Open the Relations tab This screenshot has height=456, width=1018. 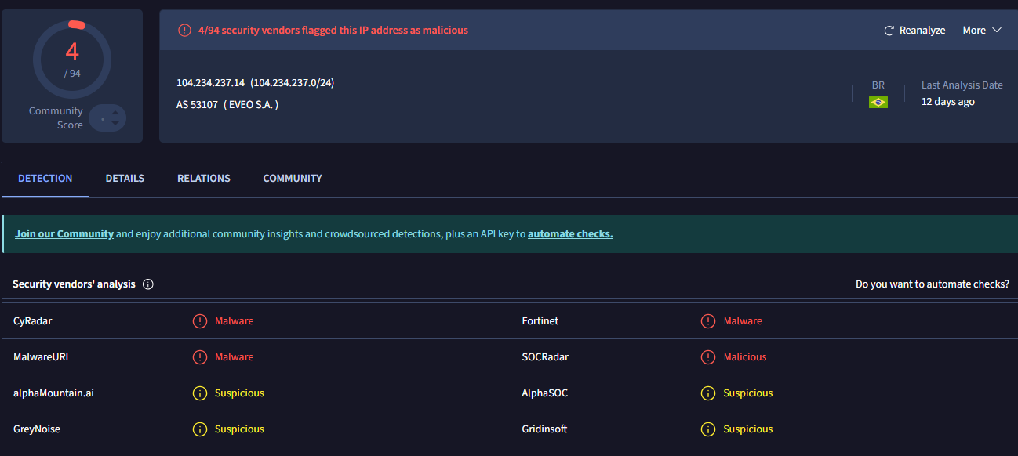click(204, 179)
